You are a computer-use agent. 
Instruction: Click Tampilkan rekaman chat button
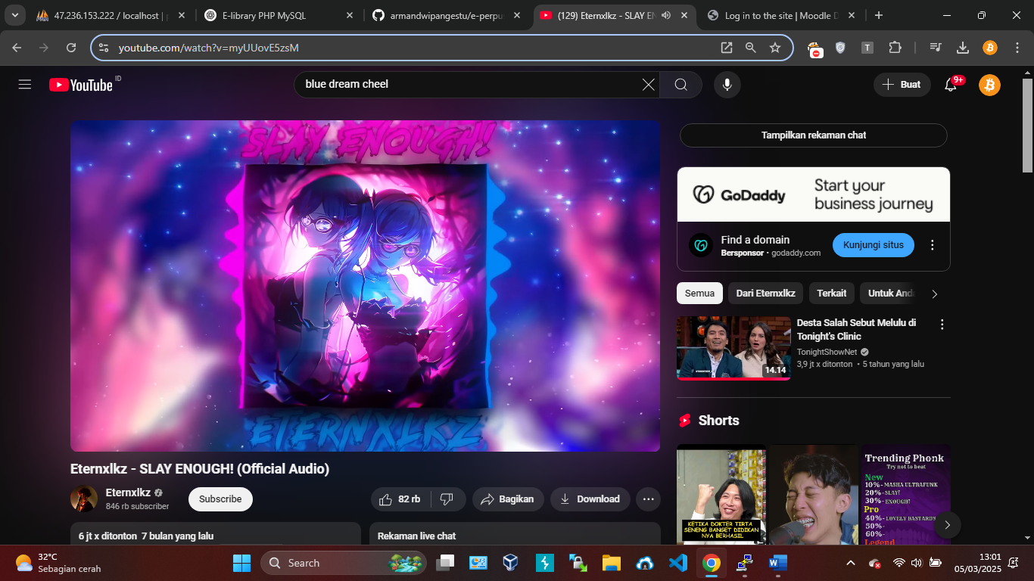point(814,135)
